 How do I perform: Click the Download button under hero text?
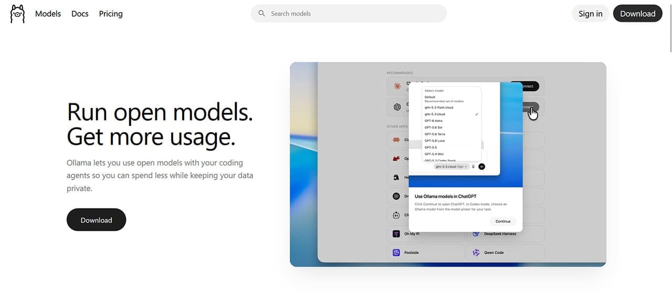click(x=97, y=220)
